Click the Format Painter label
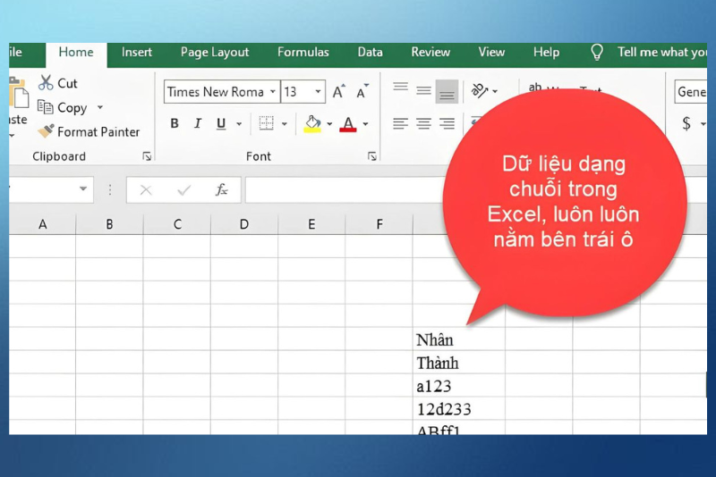The height and width of the screenshot is (477, 716). click(x=98, y=131)
